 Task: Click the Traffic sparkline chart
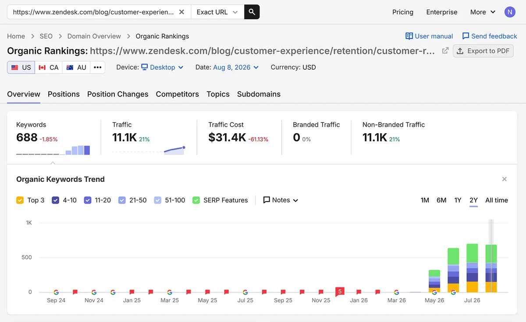click(149, 150)
